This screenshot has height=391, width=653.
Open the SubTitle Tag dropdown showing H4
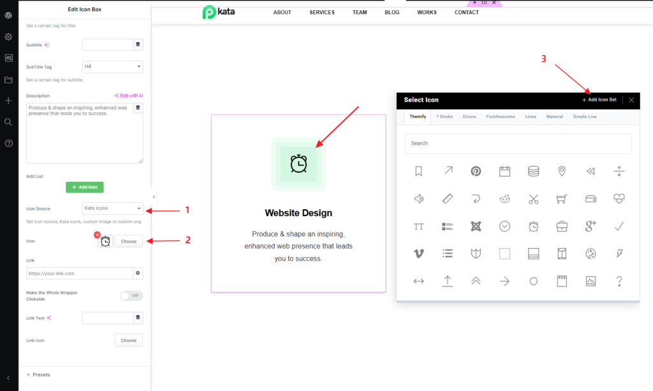pos(112,66)
